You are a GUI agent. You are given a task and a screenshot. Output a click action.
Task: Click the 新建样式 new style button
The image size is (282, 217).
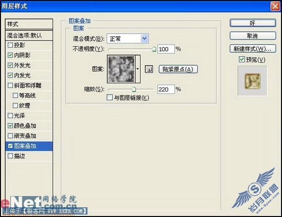point(253,49)
